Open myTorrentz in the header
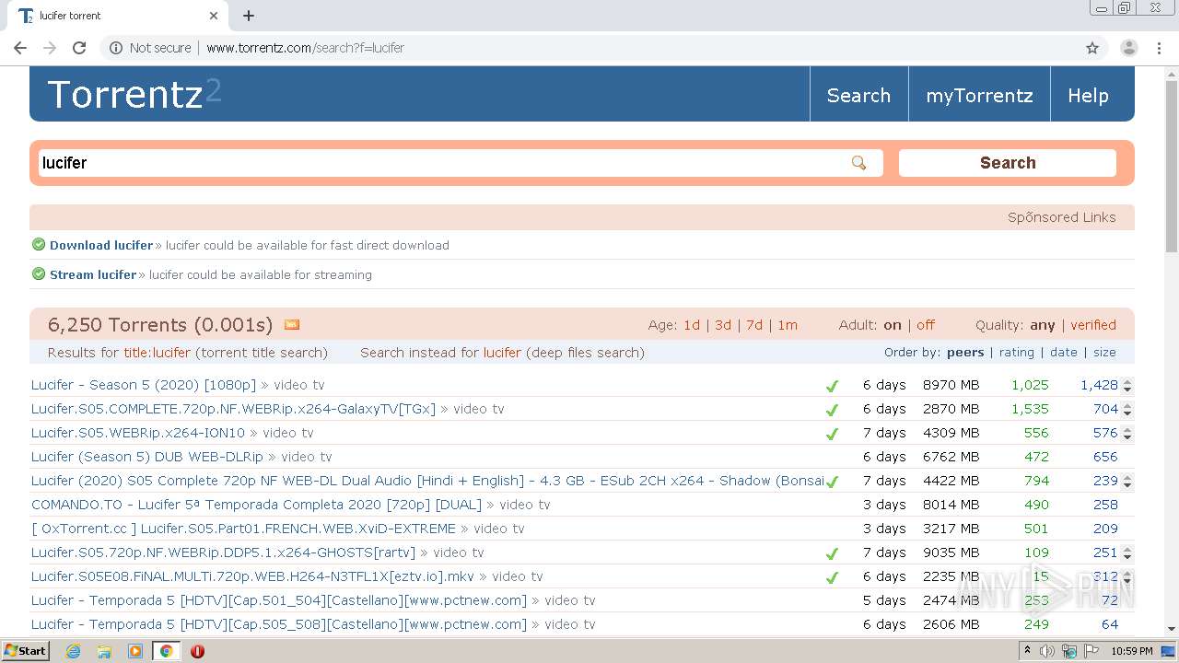1179x663 pixels. pos(979,96)
